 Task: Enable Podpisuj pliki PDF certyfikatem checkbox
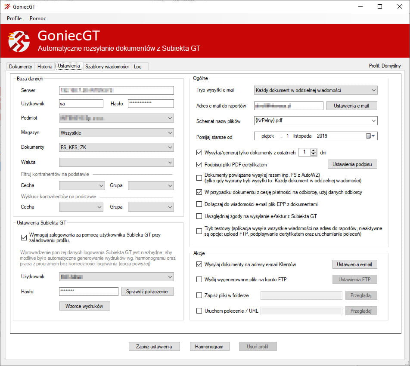click(199, 164)
